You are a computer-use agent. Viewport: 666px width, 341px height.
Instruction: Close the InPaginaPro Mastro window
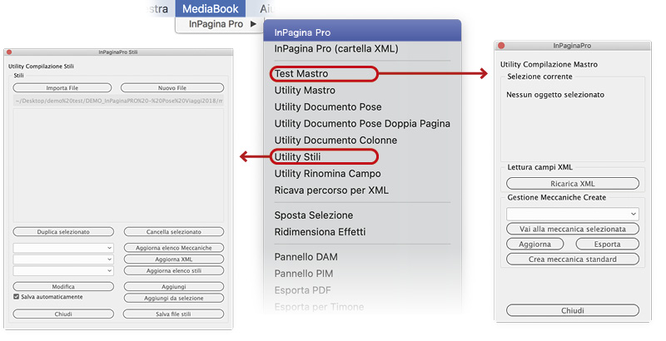500,45
